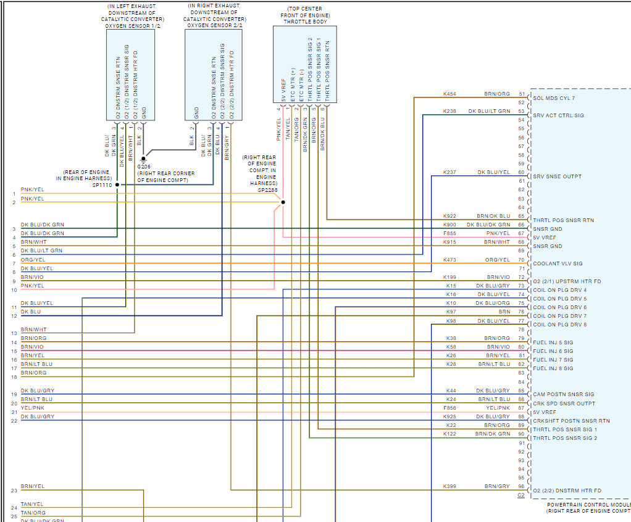The width and height of the screenshot is (631, 522).
Task: Click circuit code K44
Action: tap(451, 391)
